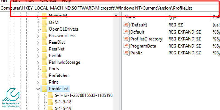Screen dimensions: 220x110
Task: Sort values by the Type column header
Action: click(173, 17)
